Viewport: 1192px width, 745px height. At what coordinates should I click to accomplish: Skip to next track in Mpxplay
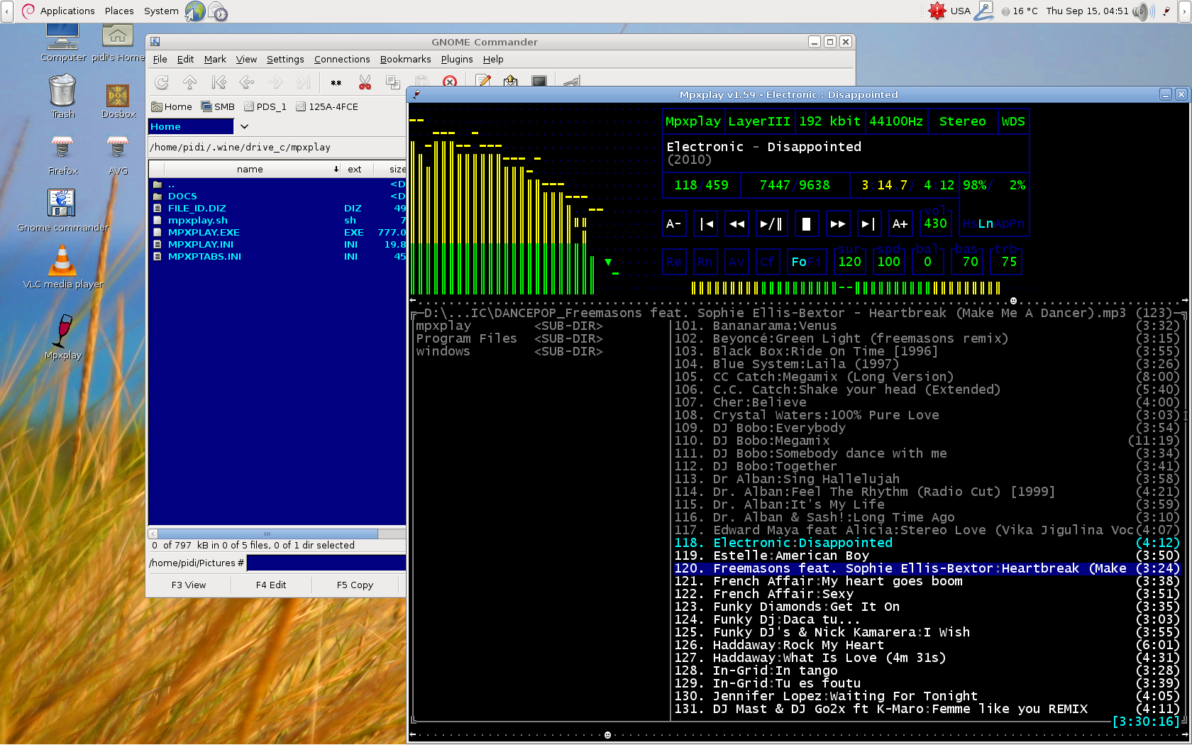pyautogui.click(x=868, y=224)
